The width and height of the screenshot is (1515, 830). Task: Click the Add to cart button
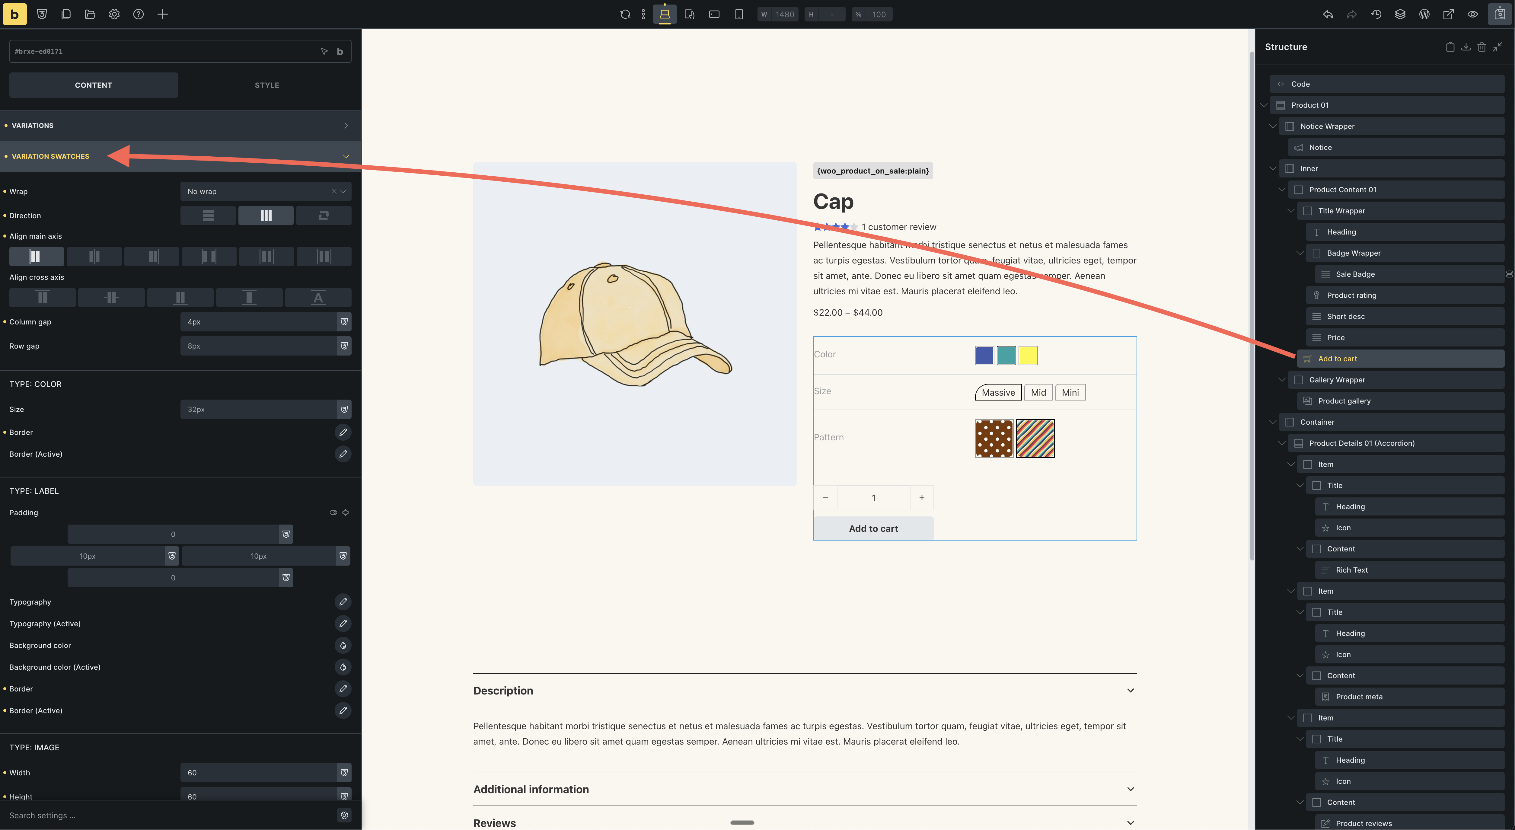[x=873, y=529]
